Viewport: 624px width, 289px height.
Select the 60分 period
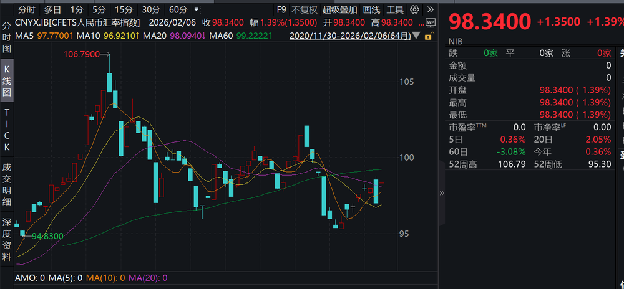click(x=178, y=9)
